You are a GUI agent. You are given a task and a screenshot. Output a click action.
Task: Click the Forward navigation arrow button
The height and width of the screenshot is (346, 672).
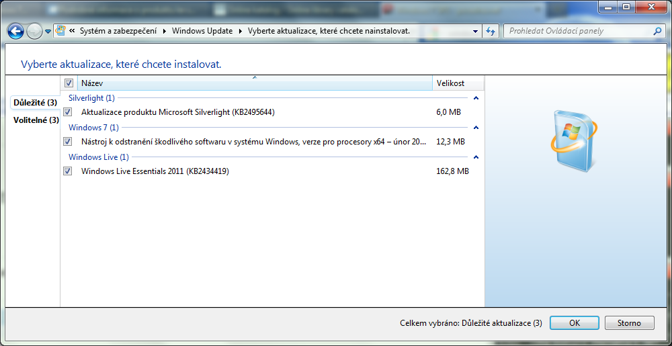pos(34,32)
